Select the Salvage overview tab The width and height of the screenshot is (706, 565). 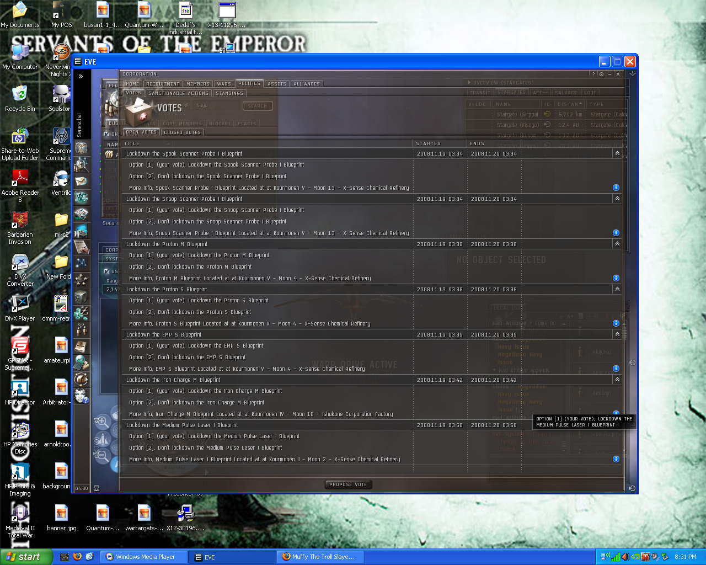pyautogui.click(x=566, y=93)
